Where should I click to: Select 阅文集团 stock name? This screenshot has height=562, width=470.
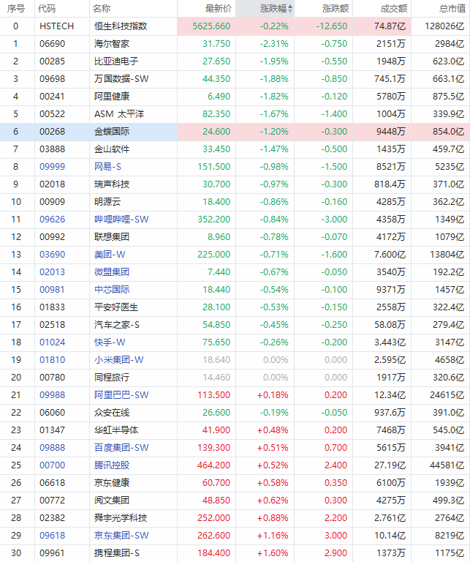coord(112,501)
